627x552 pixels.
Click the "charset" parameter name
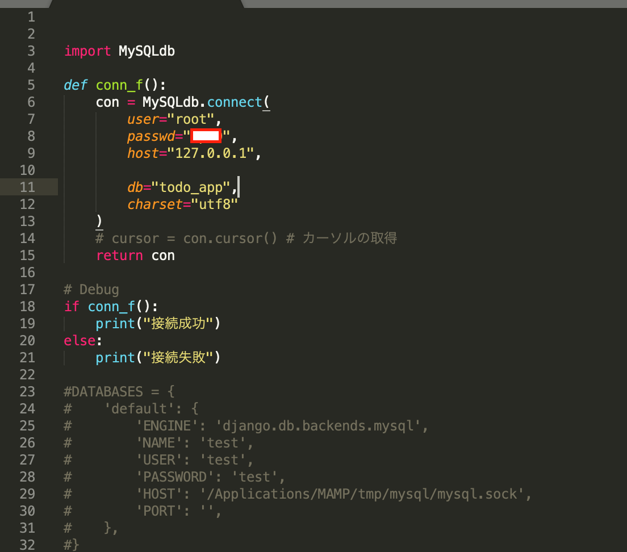(155, 204)
